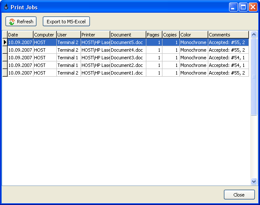Click the Printer column header

95,35
